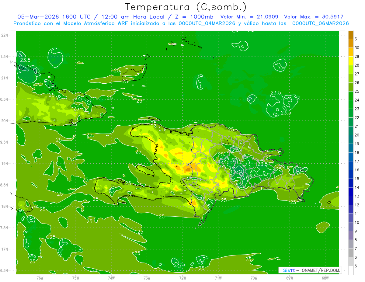The image size is (365, 282).
Task: Click the 19N latitude axis label
Action: pos(5,164)
